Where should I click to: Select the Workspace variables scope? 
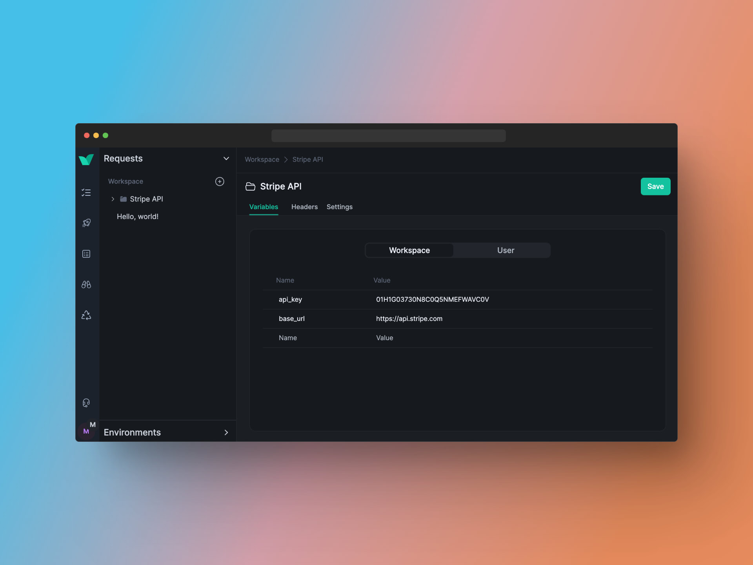(409, 250)
